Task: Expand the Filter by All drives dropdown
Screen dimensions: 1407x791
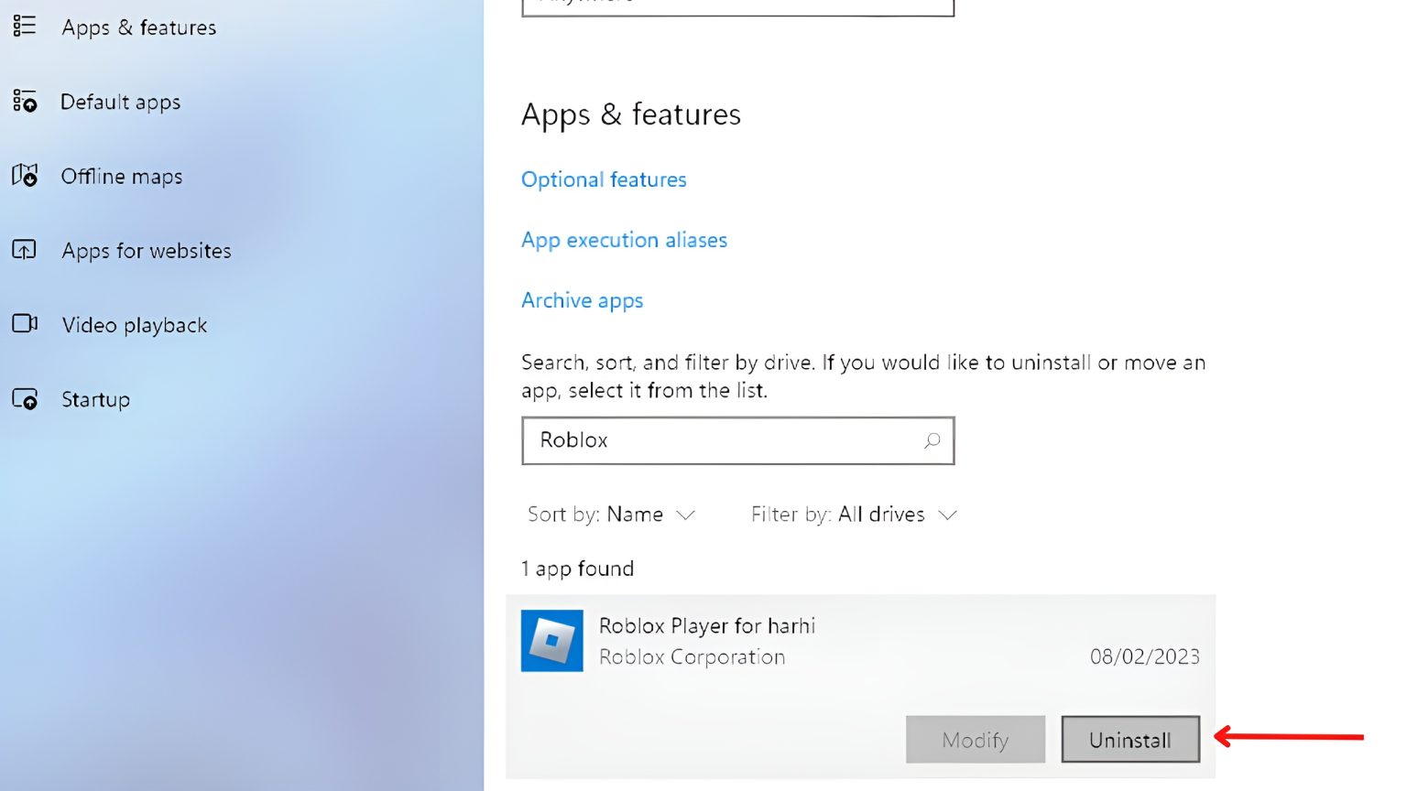Action: [x=854, y=515]
